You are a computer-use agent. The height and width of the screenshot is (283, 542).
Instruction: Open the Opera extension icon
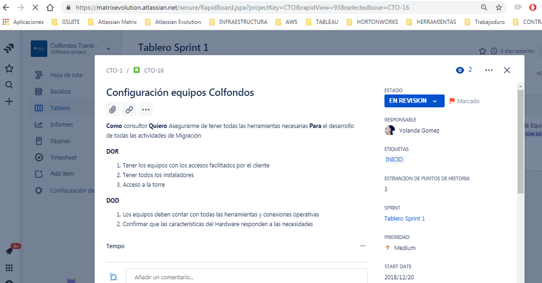pos(533,7)
